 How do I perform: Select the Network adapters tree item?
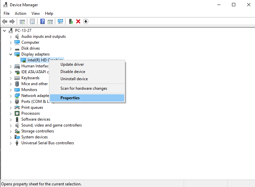35,96
